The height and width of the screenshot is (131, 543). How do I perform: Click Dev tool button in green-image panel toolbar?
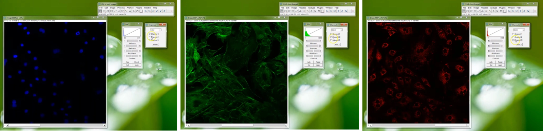coord(327,11)
